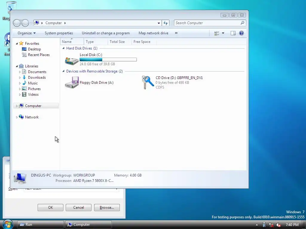
Task: Click the Back navigation arrow
Action: [x=17, y=23]
